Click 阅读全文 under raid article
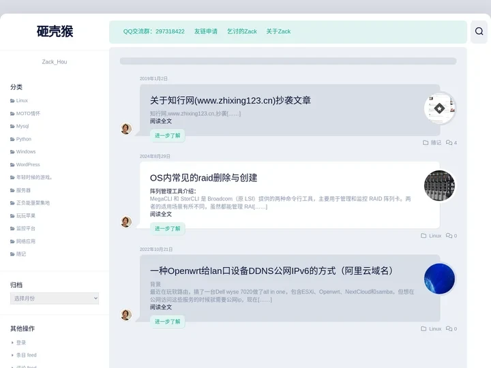The width and height of the screenshot is (491, 368). [161, 214]
